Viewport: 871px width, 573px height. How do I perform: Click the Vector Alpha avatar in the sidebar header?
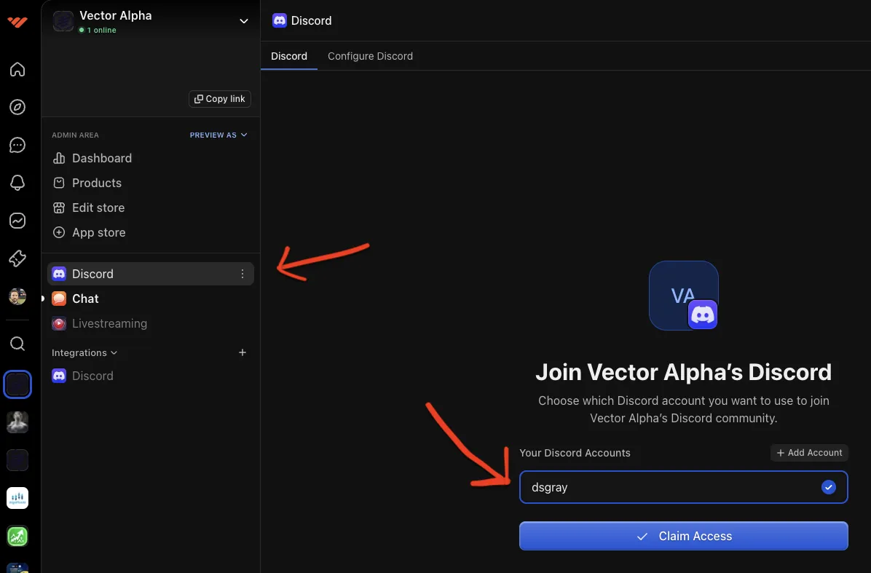63,21
